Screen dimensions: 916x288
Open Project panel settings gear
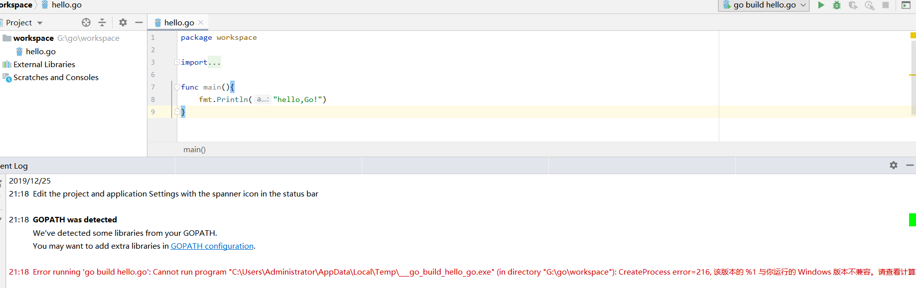(123, 22)
